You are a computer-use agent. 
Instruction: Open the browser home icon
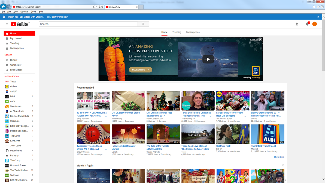pos(314,7)
